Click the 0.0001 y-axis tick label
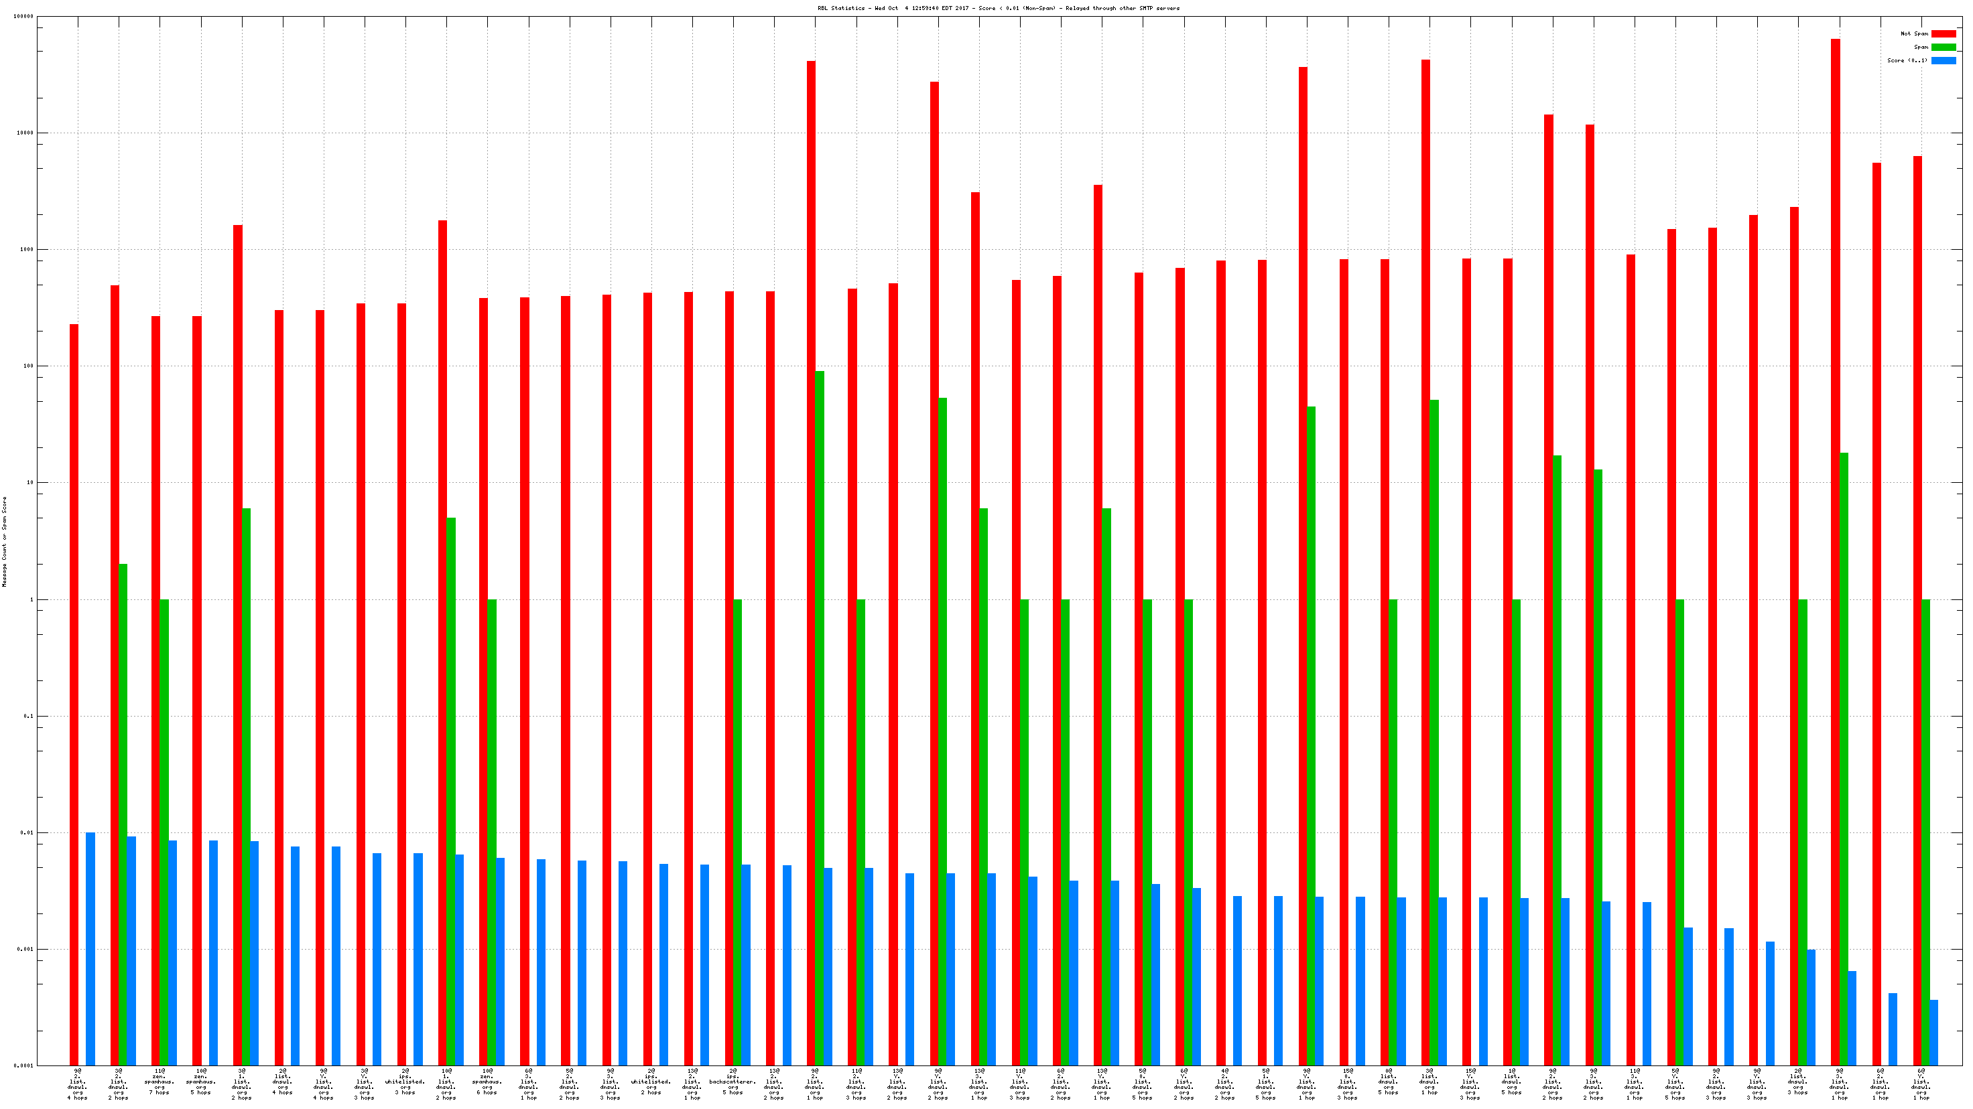Viewport: 1973px width, 1109px height. 23,1066
